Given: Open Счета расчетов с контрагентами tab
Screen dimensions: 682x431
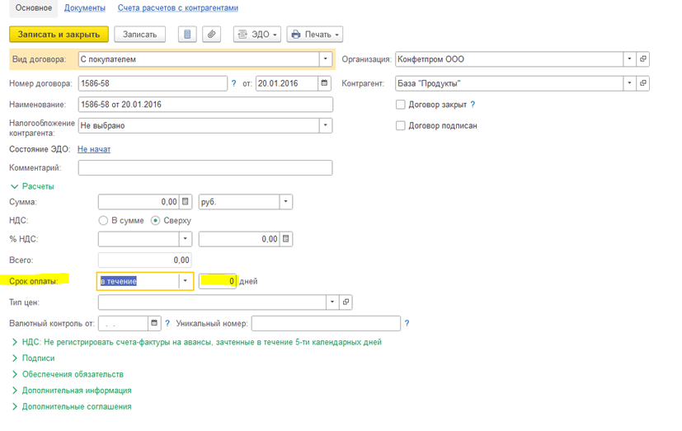Looking at the screenshot, I should [x=178, y=7].
